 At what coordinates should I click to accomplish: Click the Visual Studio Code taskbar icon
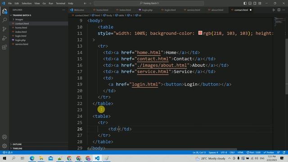(x=97, y=158)
